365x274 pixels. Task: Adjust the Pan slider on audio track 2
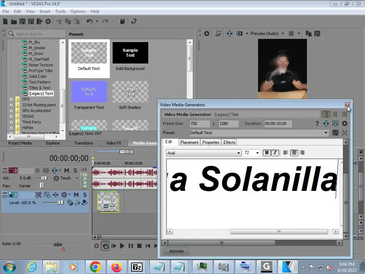tap(42, 186)
